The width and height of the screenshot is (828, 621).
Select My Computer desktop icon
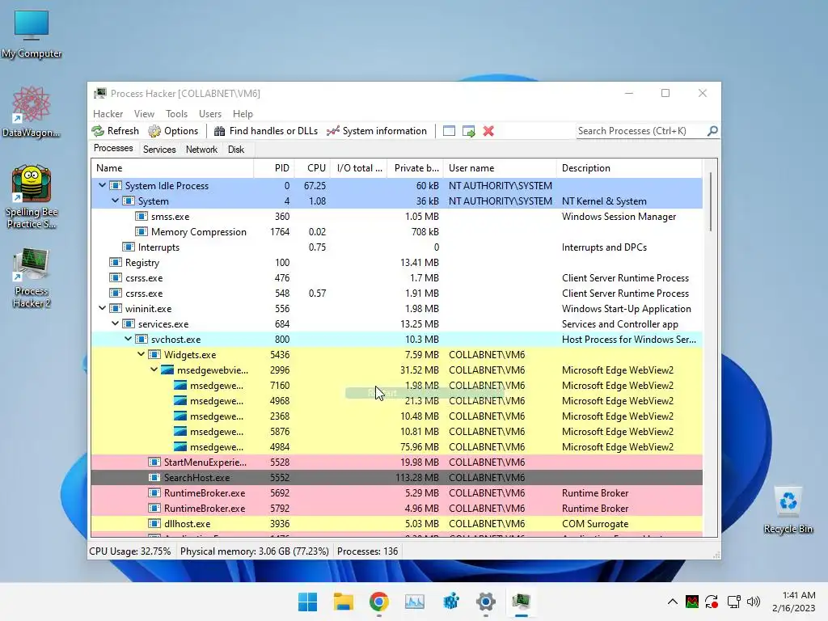(x=32, y=34)
